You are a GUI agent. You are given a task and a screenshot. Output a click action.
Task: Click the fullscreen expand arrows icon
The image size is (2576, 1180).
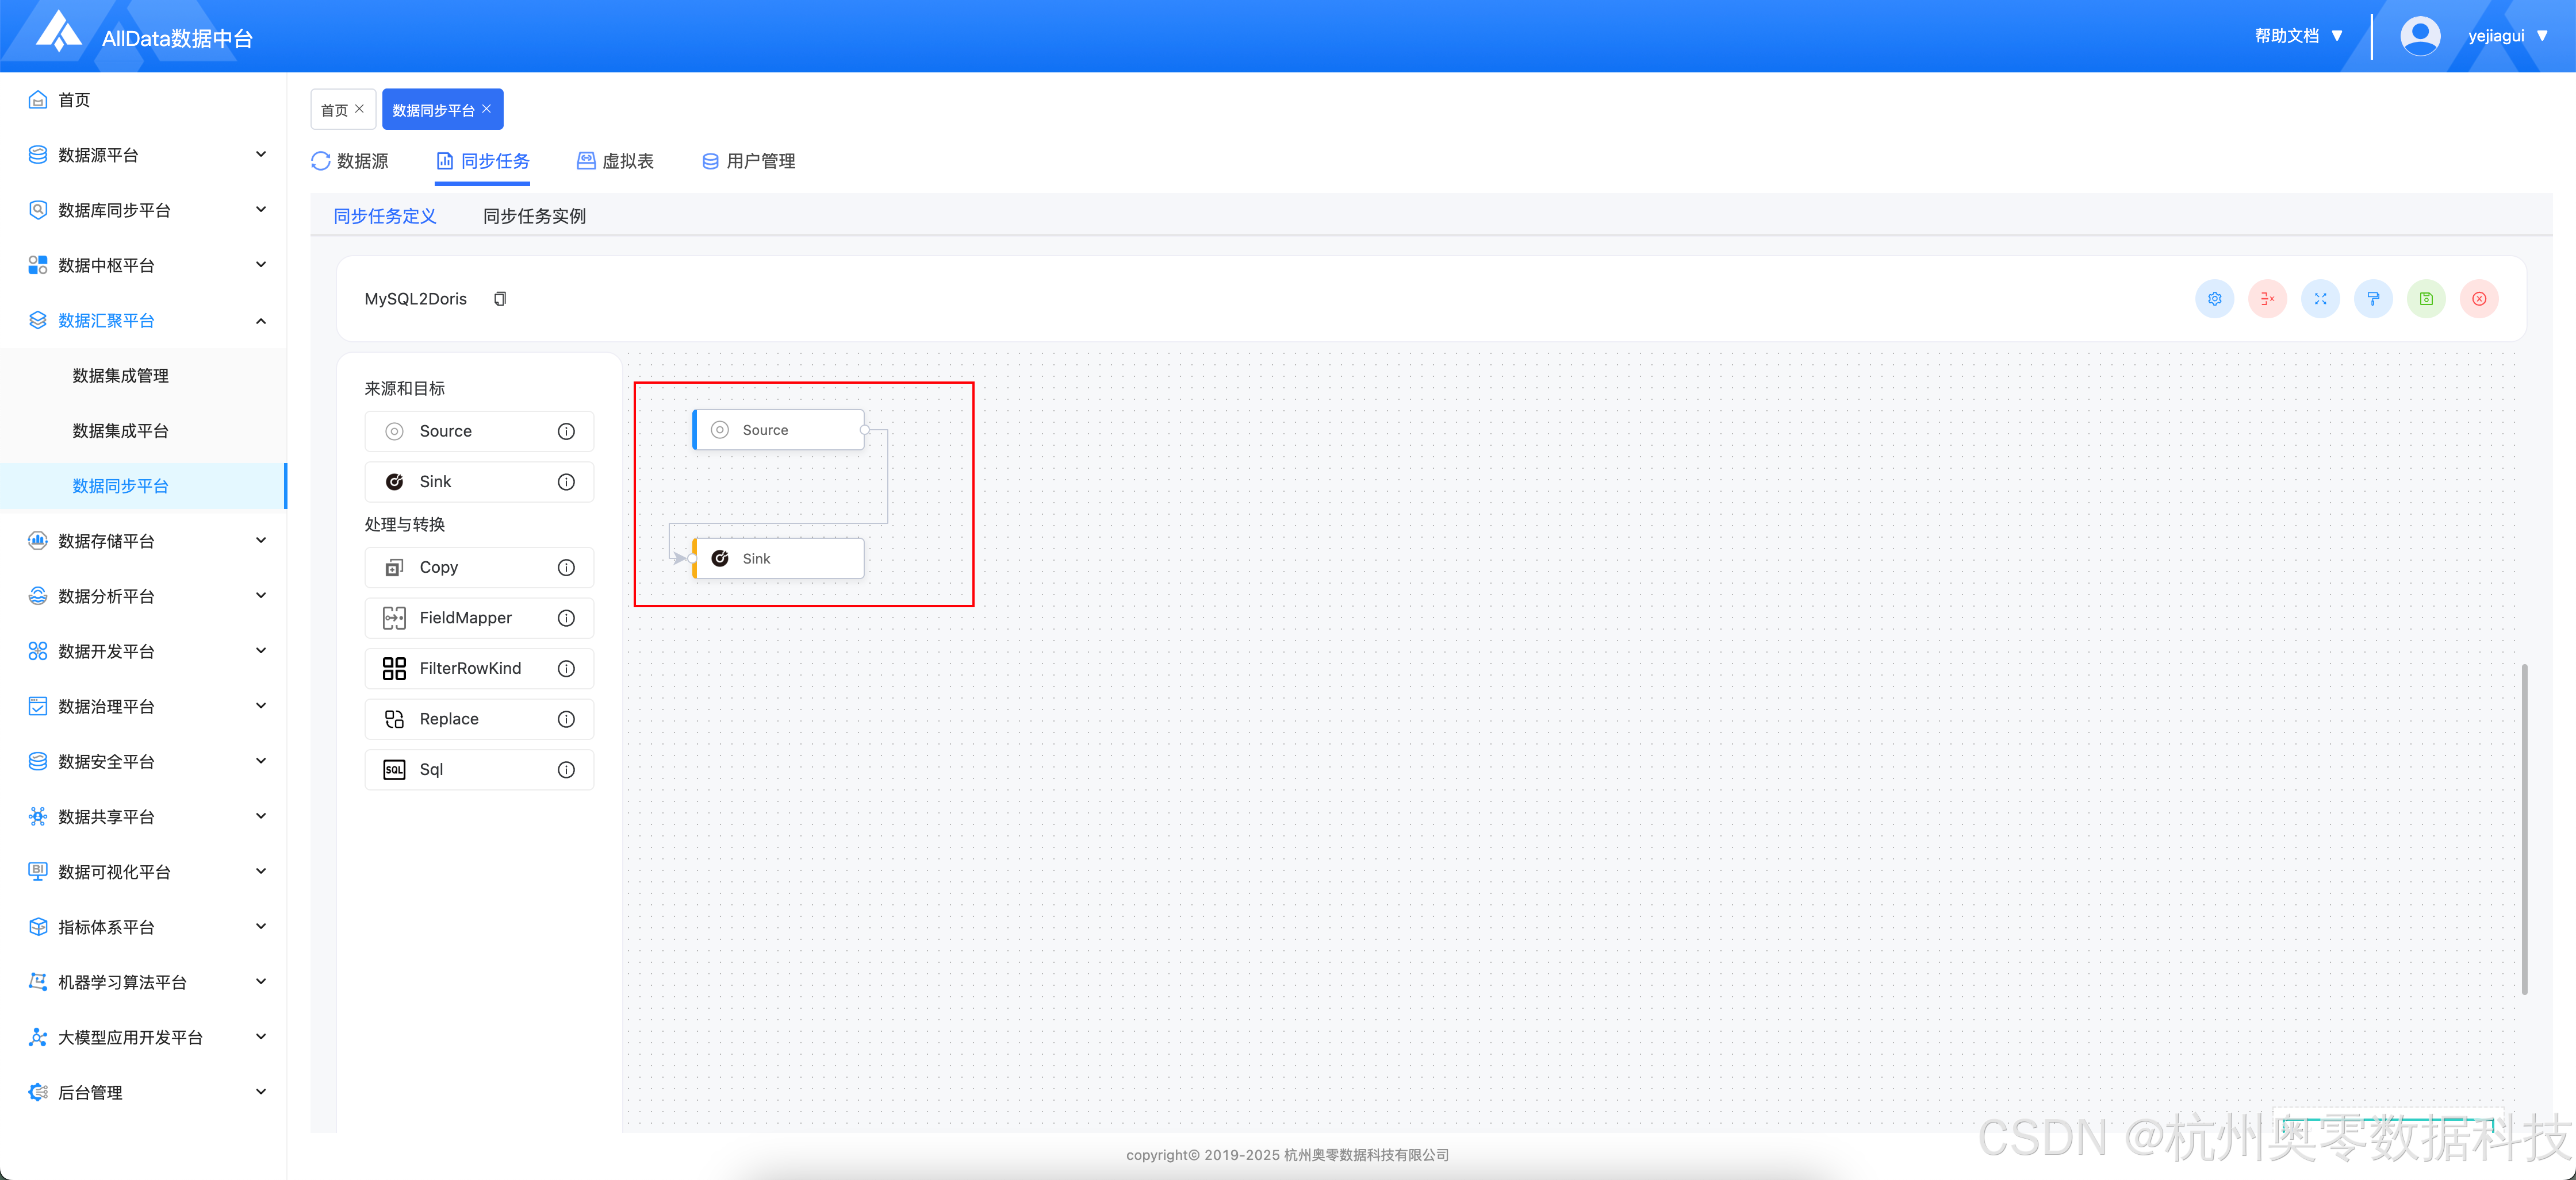pyautogui.click(x=2320, y=299)
